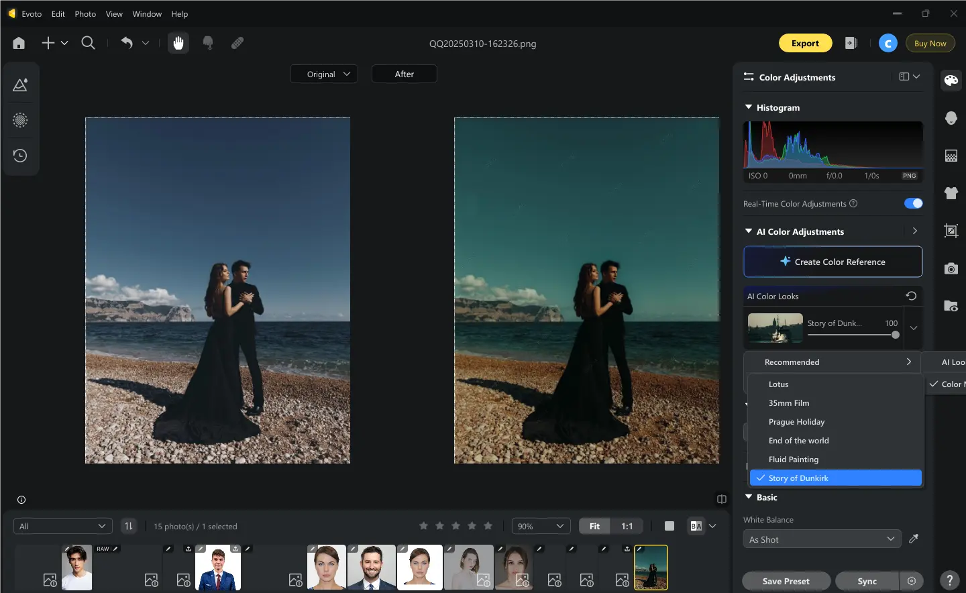Open the search magnifier tool
This screenshot has height=593, width=966.
88,43
